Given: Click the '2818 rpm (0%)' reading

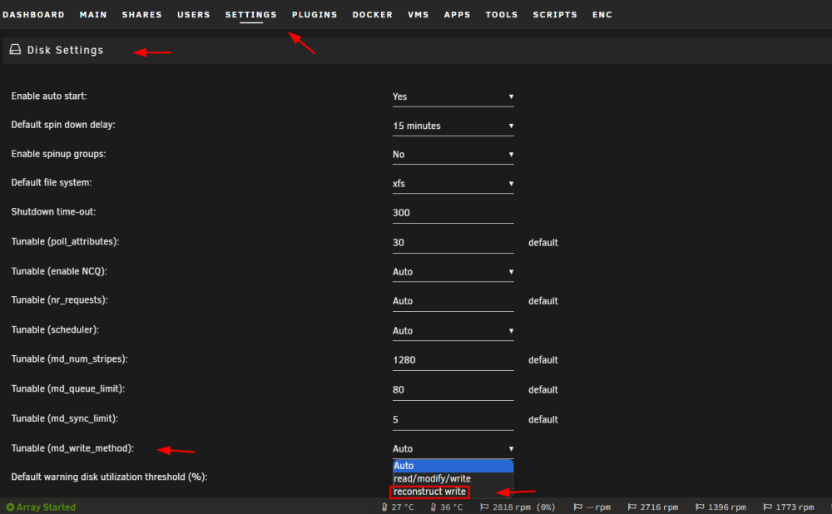Looking at the screenshot, I should click(523, 507).
